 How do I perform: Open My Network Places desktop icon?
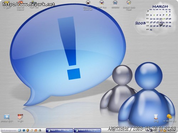coord(169,118)
